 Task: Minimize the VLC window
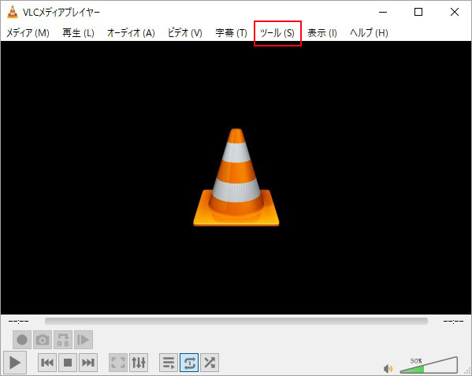tap(383, 12)
